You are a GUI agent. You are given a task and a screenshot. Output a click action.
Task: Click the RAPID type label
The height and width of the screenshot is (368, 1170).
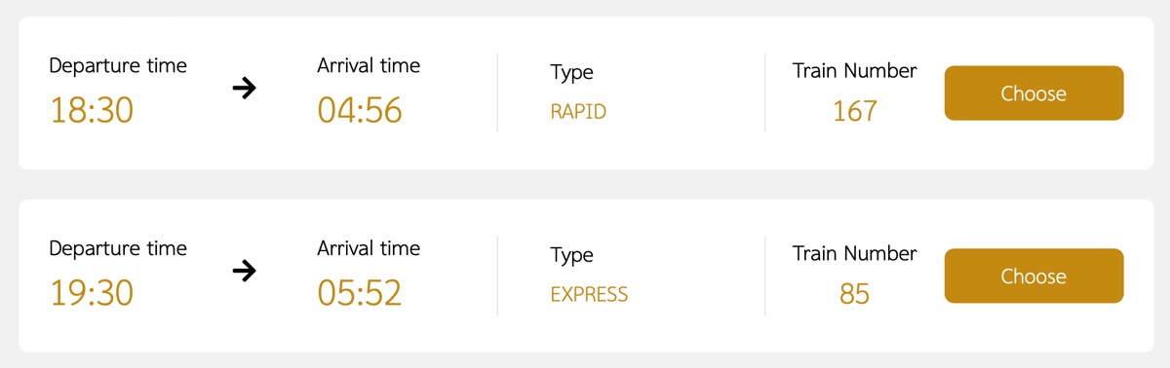578,112
